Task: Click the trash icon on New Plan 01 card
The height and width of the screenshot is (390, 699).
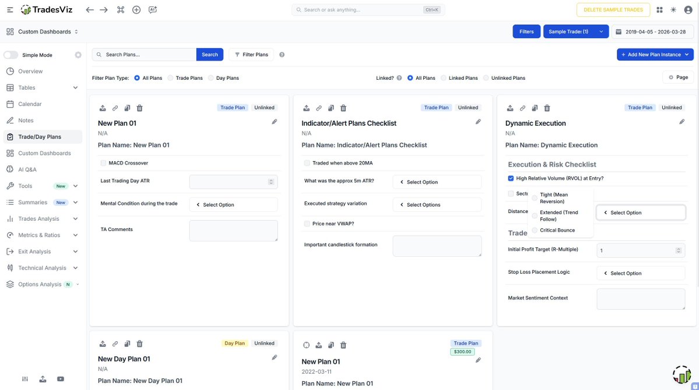Action: [x=139, y=108]
